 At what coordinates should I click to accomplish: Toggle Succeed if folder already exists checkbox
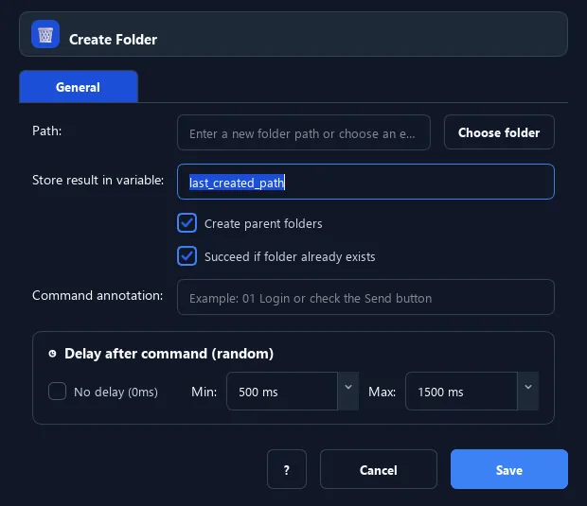[187, 256]
